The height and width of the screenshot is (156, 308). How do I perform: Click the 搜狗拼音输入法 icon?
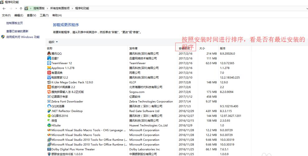click(x=49, y=92)
